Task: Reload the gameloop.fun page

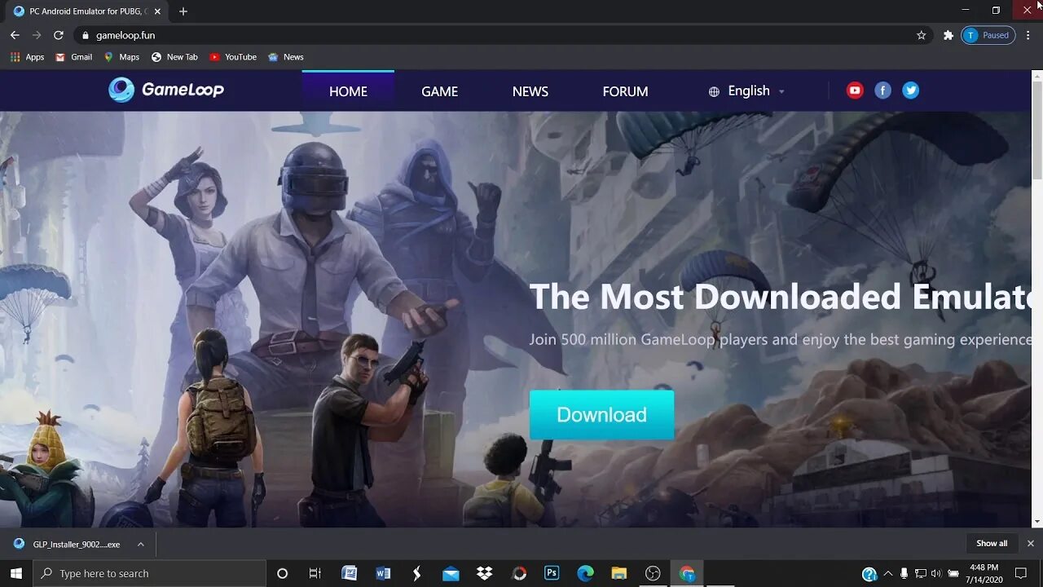Action: pyautogui.click(x=59, y=35)
